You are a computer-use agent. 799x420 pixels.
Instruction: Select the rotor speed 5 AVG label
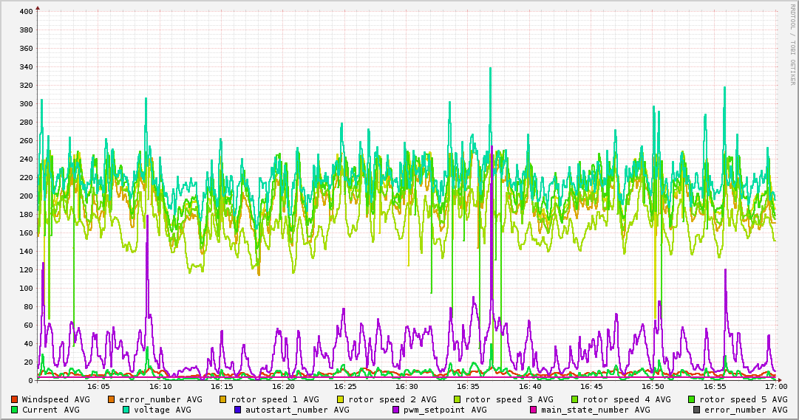click(x=743, y=399)
